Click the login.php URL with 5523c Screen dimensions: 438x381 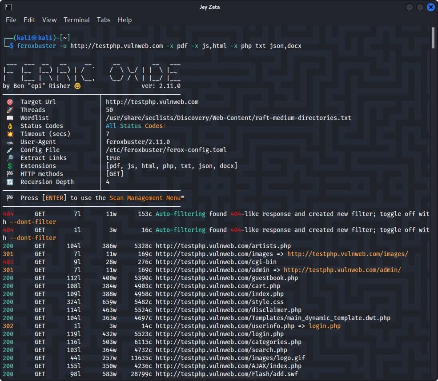tap(220, 334)
